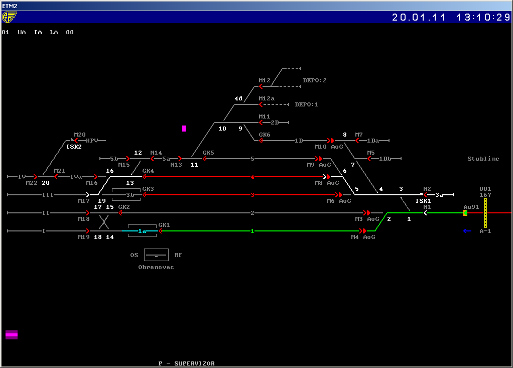Click the 'A-1' line label
513x368 pixels.
coord(485,231)
